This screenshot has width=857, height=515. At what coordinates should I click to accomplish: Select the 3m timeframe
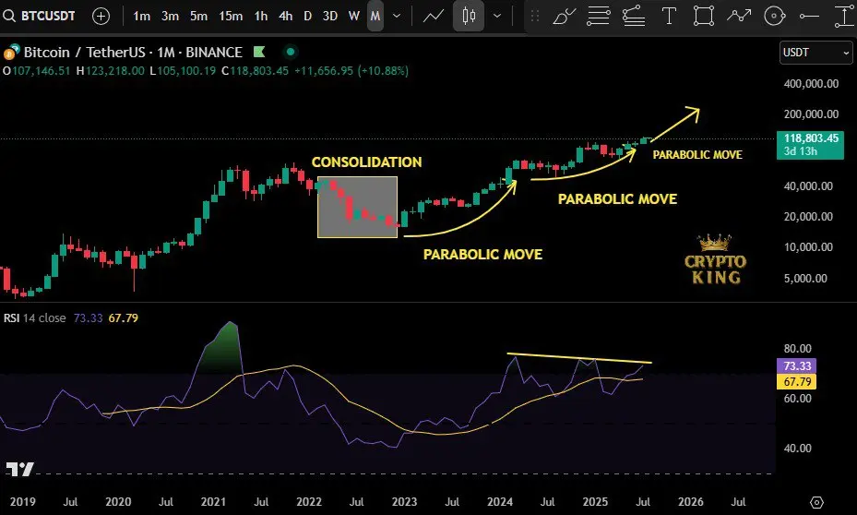point(170,16)
